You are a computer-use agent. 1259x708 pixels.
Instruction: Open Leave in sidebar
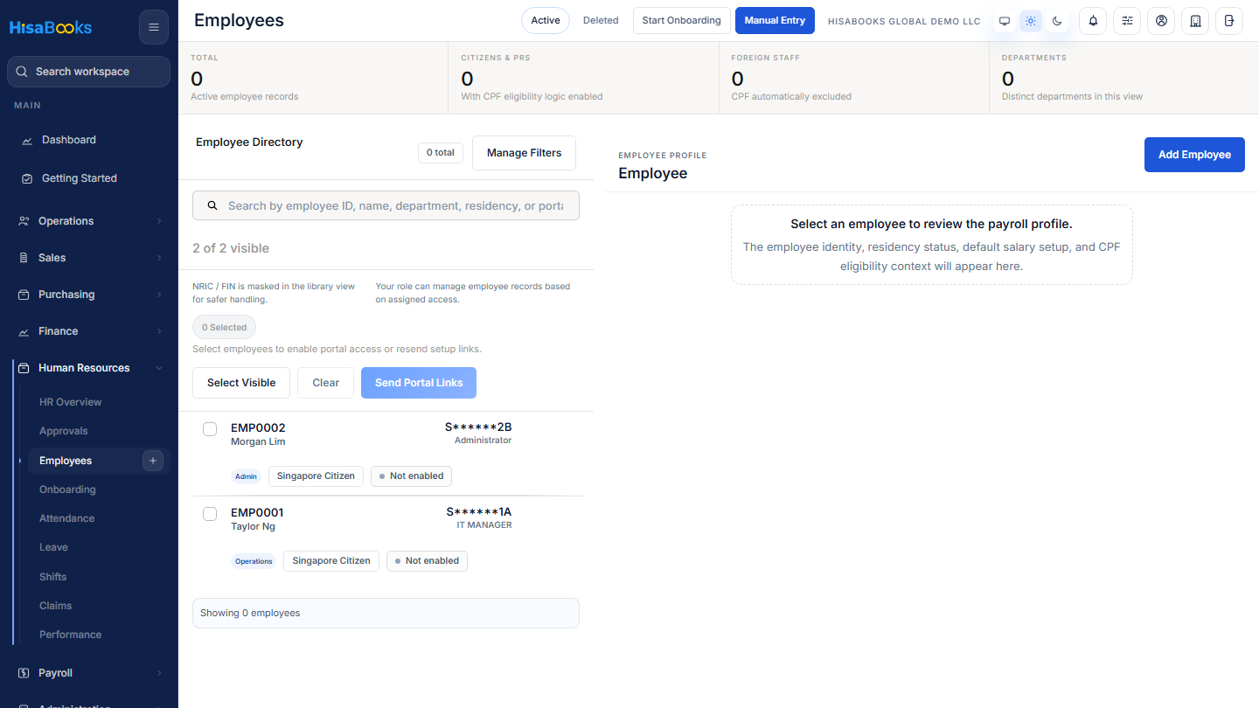point(53,547)
